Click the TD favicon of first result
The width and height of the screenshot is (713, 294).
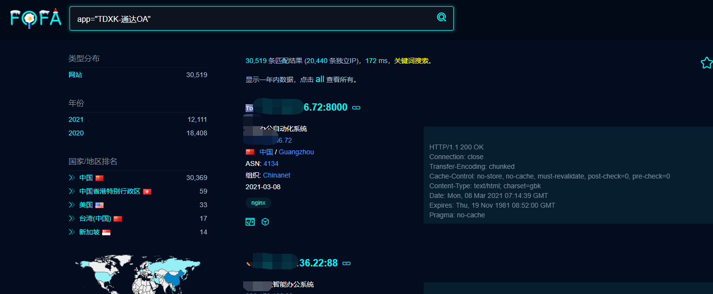point(250,108)
